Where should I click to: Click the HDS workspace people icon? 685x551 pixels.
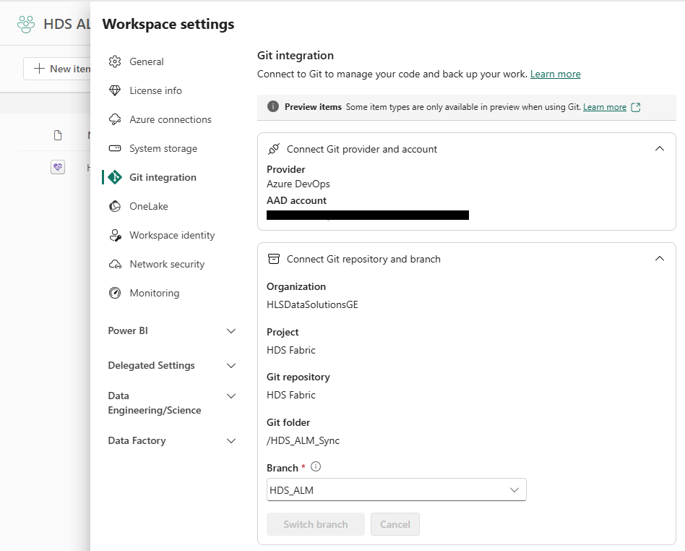coord(26,24)
